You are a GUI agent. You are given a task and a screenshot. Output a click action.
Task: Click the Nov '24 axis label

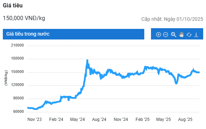pos(121,119)
